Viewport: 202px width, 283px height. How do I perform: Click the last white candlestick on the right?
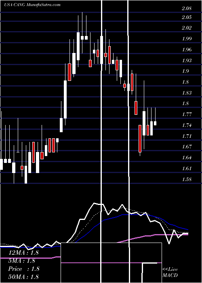click(155, 123)
